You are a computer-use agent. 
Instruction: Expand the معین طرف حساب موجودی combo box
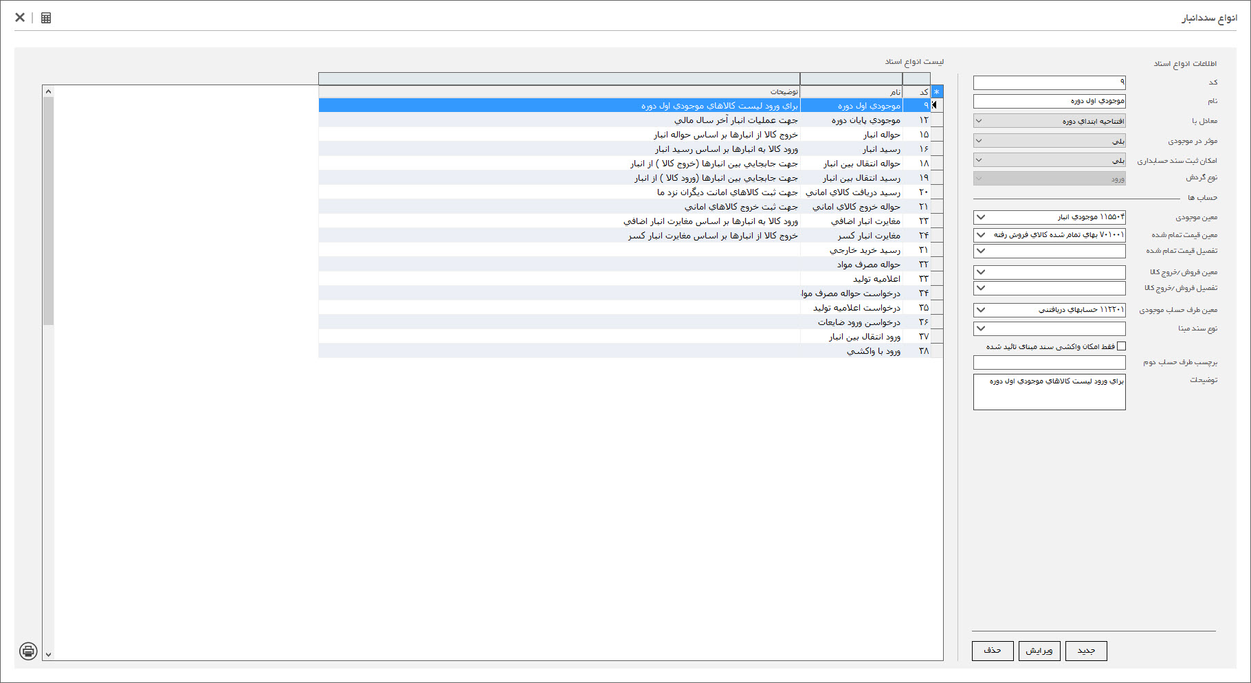click(x=981, y=310)
